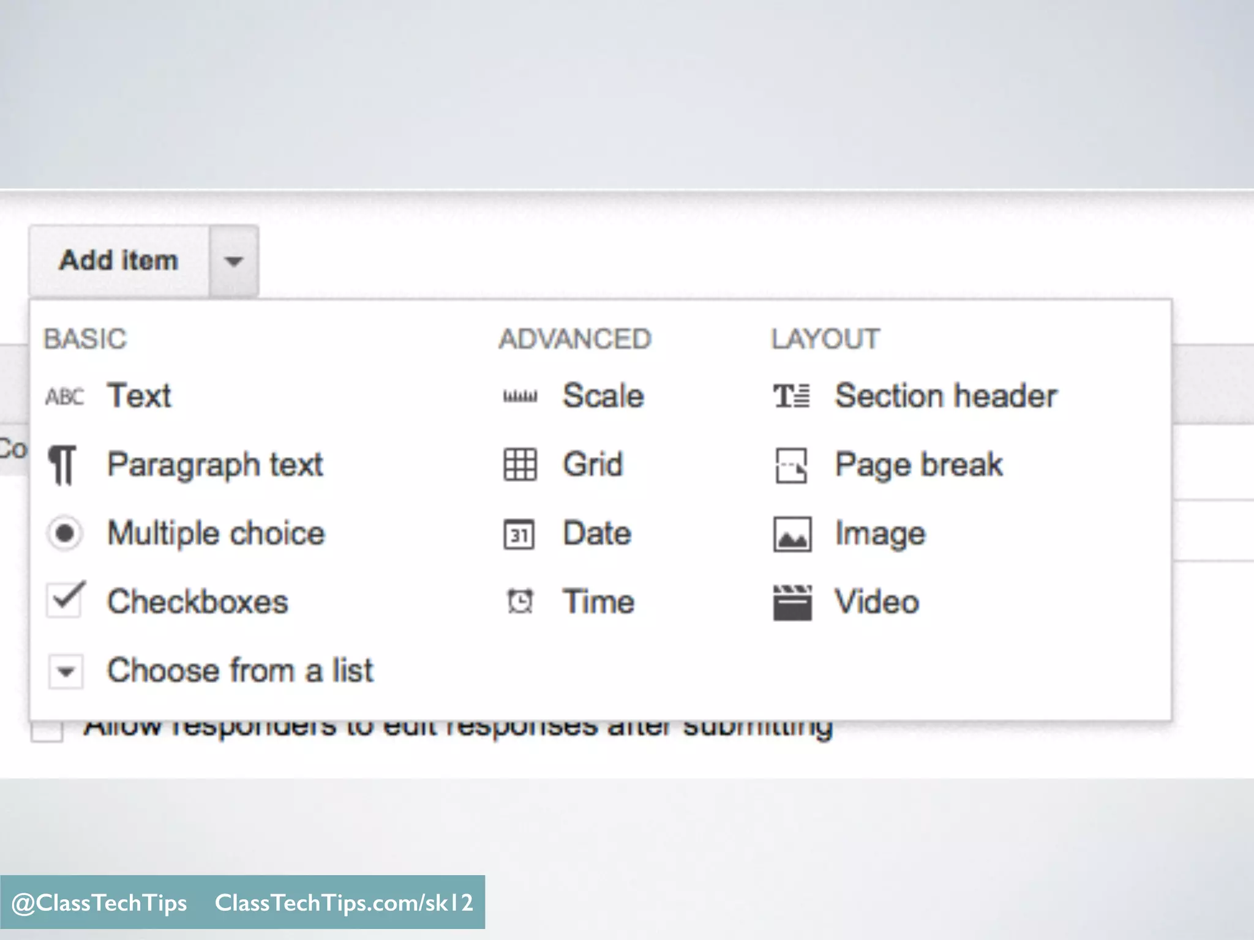This screenshot has width=1254, height=940.
Task: Choose Paragraph text from the menu
Action: coord(214,464)
